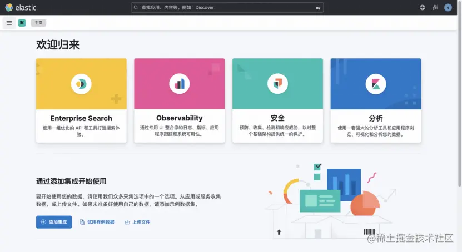Click the 主页 breadcrumb
Image resolution: width=462 pixels, height=252 pixels.
click(38, 23)
